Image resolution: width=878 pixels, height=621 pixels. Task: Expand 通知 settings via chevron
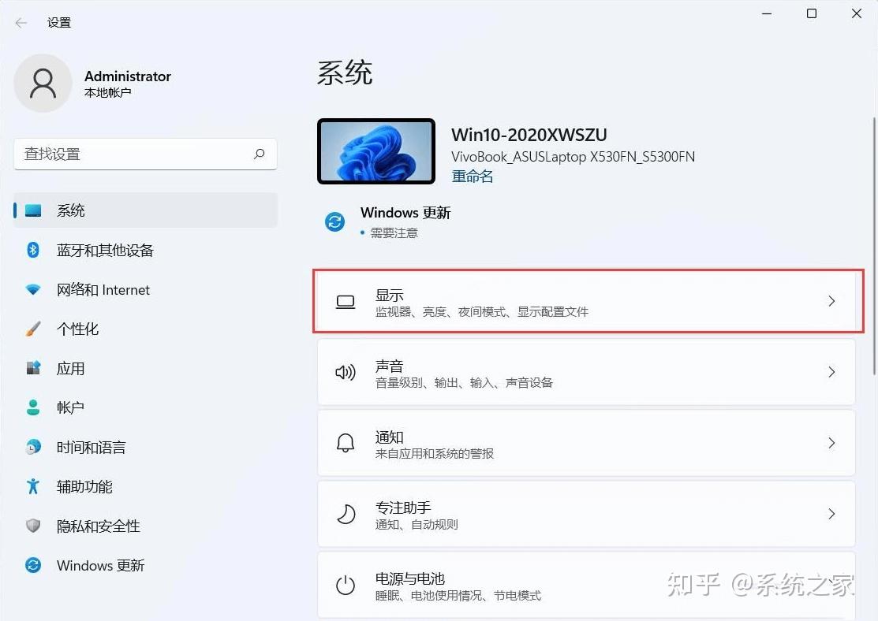tap(831, 443)
